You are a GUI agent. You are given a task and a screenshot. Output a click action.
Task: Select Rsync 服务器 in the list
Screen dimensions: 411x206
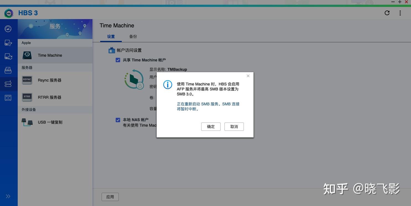click(55, 80)
